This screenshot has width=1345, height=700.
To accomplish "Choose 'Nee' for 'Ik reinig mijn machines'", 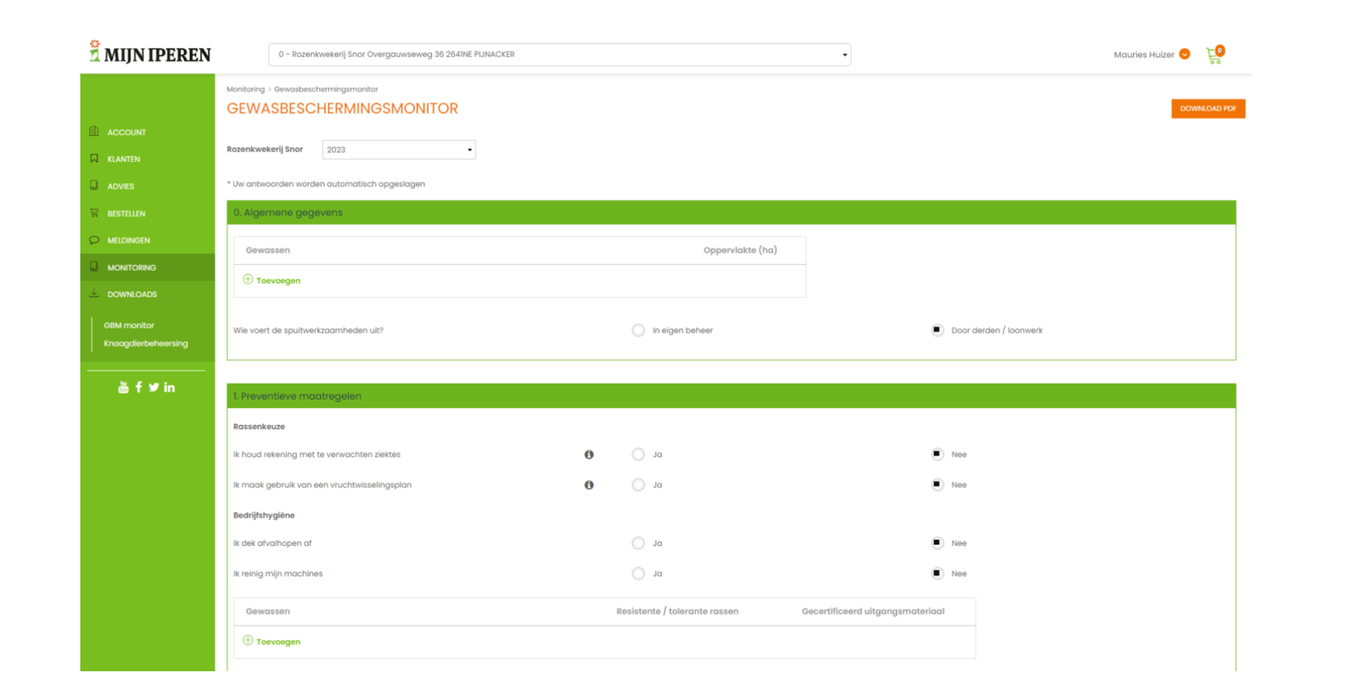I will (937, 574).
